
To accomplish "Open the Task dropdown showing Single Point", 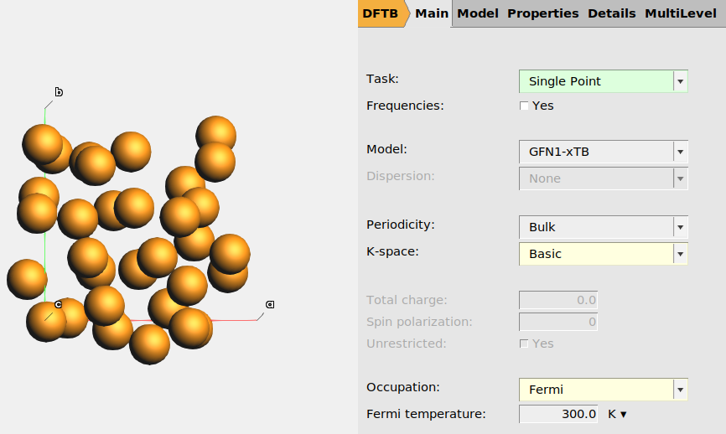I will pyautogui.click(x=596, y=81).
